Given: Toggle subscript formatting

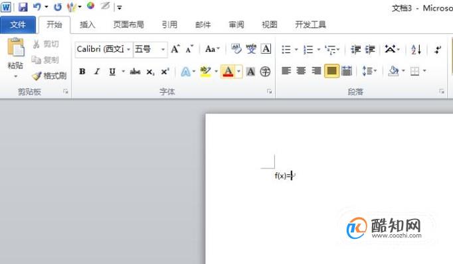Looking at the screenshot, I should click(150, 72).
